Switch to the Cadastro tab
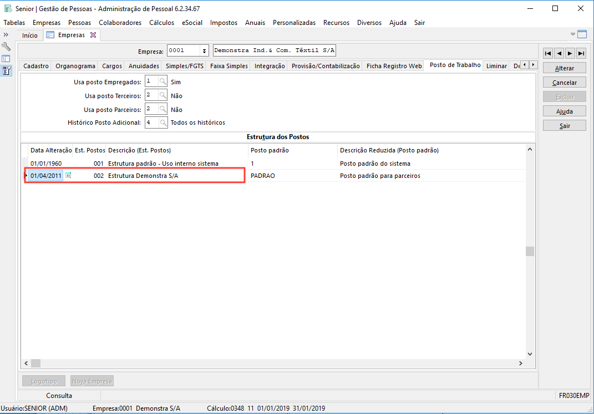Image resolution: width=594 pixels, height=414 pixels. coord(36,66)
